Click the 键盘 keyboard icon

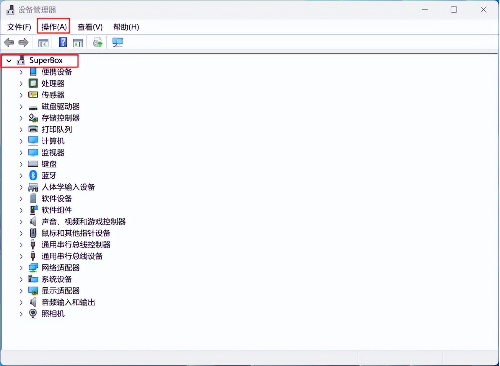(x=33, y=164)
